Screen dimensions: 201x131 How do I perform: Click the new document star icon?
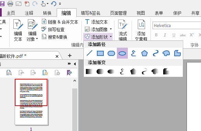click(27, 3)
